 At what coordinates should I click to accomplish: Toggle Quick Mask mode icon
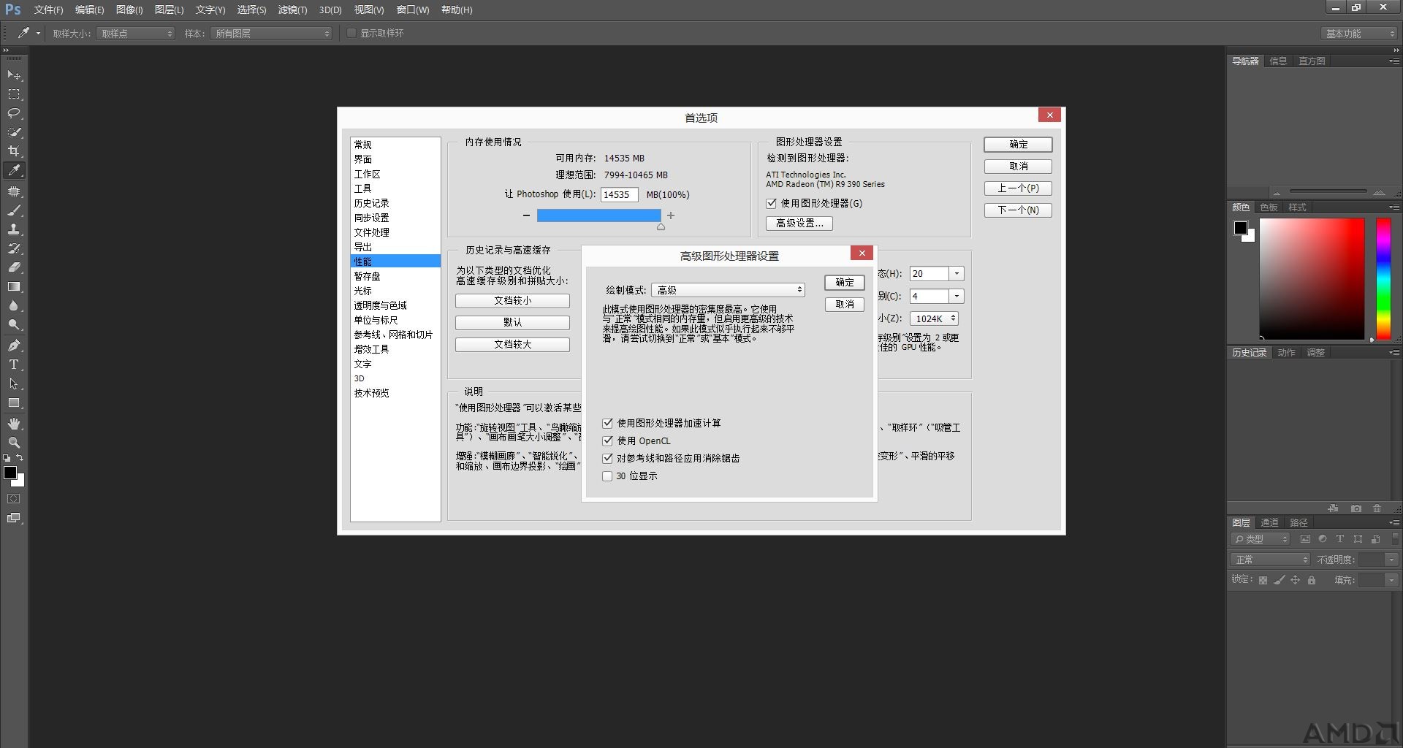click(14, 499)
